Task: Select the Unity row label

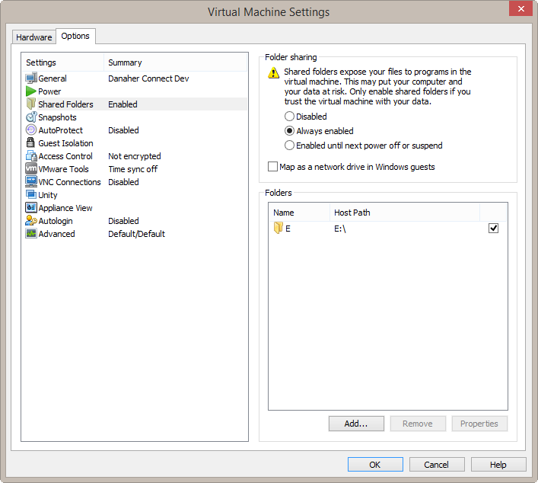Action: click(48, 195)
